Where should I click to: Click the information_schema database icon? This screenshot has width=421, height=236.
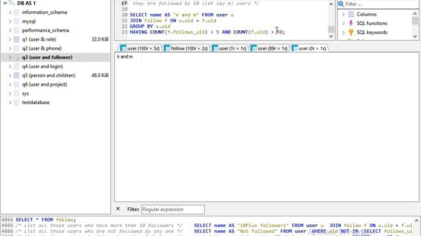click(x=16, y=12)
